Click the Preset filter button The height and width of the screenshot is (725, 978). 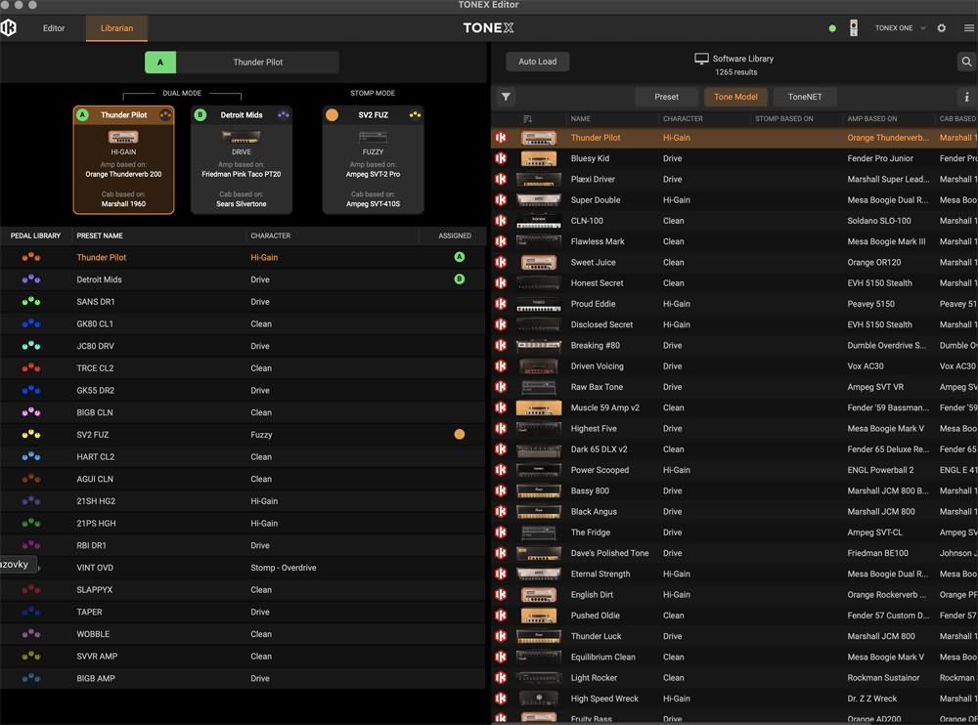(666, 97)
